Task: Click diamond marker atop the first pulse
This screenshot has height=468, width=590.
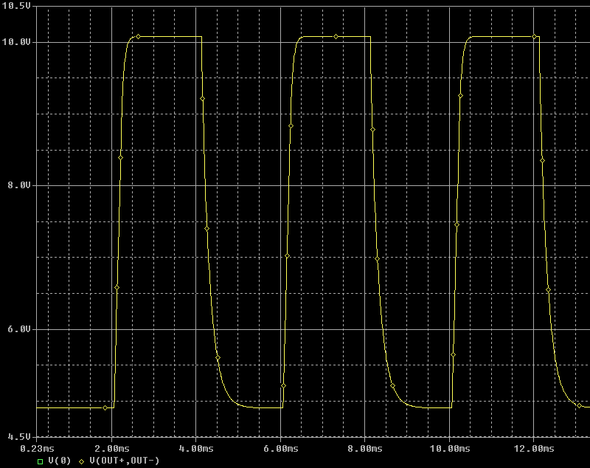Action: [x=138, y=36]
